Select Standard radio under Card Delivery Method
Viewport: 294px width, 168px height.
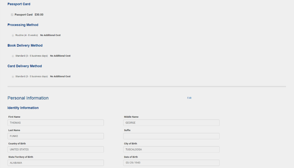[x=13, y=77]
